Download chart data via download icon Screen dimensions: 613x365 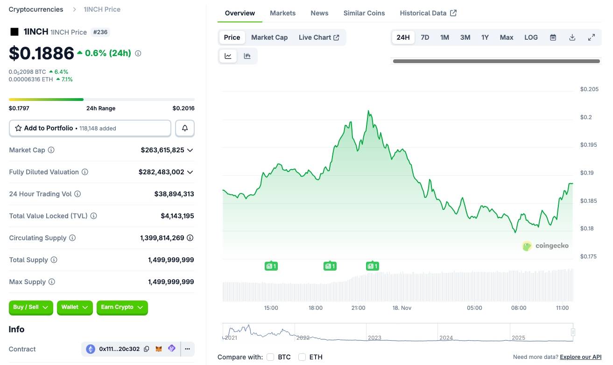[x=572, y=37]
